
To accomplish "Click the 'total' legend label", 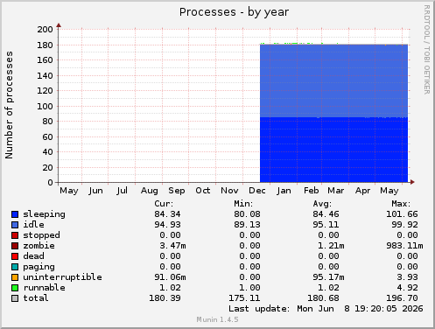I will coord(36,298).
